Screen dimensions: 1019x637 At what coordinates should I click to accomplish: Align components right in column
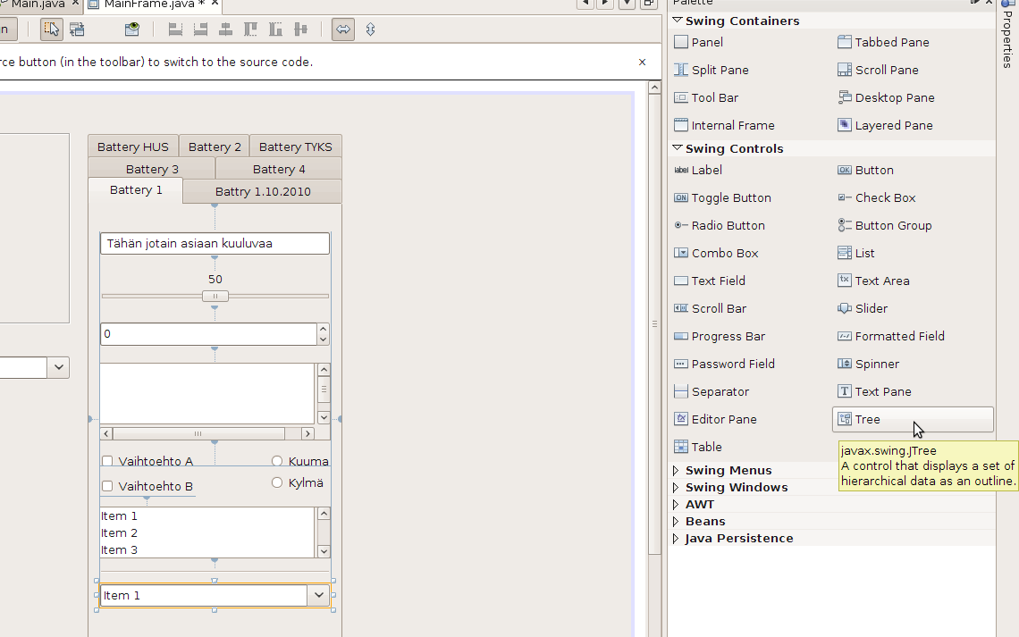click(201, 29)
